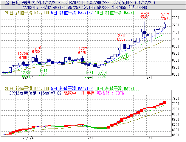This screenshot has width=186, height=142.
Task: Click the 2/25 high label 7269
Action: point(144,18)
